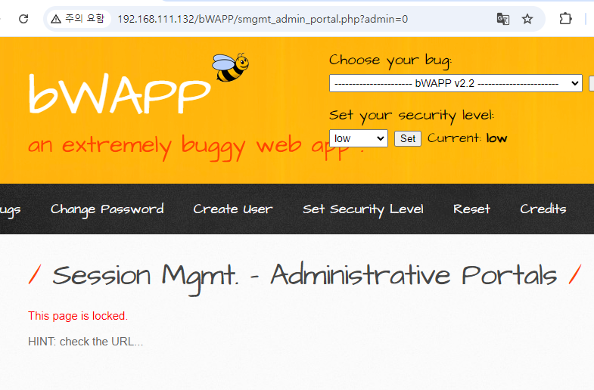This screenshot has width=594, height=390.
Task: Select the URL in the address bar
Action: (x=263, y=19)
